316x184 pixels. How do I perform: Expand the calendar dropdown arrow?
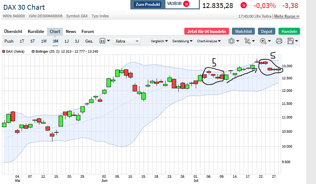pyautogui.click(x=108, y=41)
